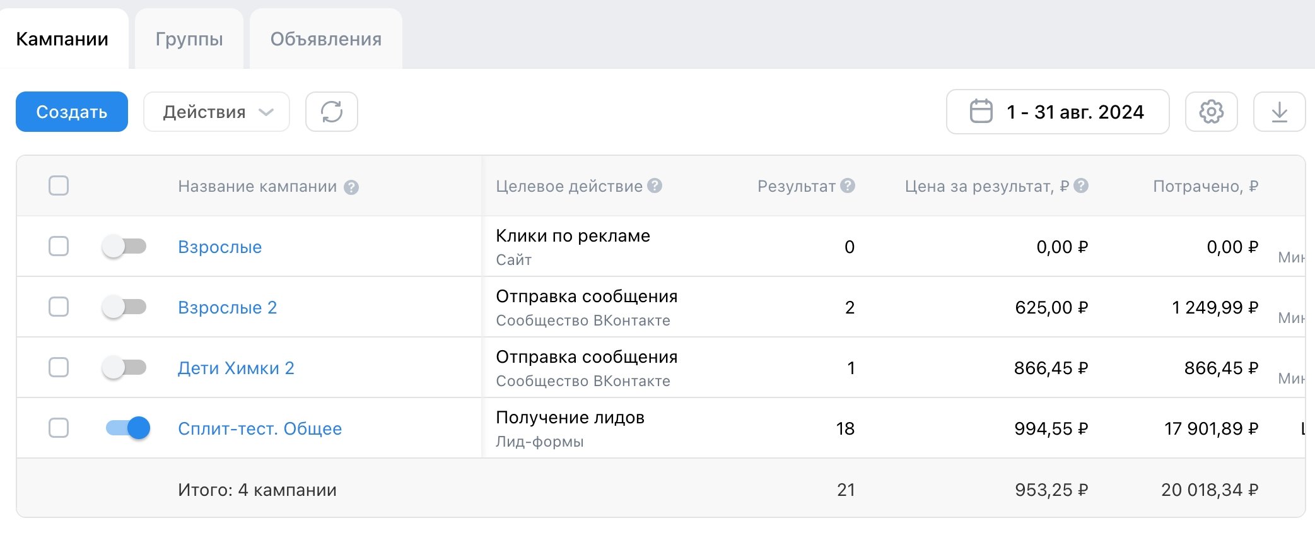Turn on the Дети Химки 2 toggle

click(x=125, y=367)
